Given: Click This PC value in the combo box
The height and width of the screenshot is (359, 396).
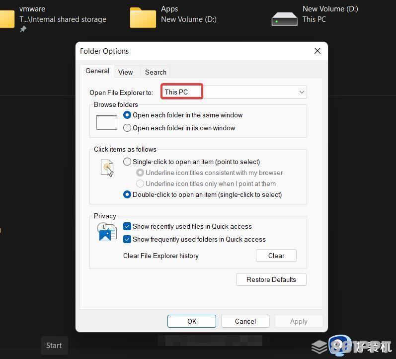Looking at the screenshot, I should [176, 92].
